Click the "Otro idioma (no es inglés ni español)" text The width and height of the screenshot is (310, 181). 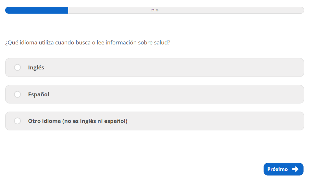coord(78,121)
